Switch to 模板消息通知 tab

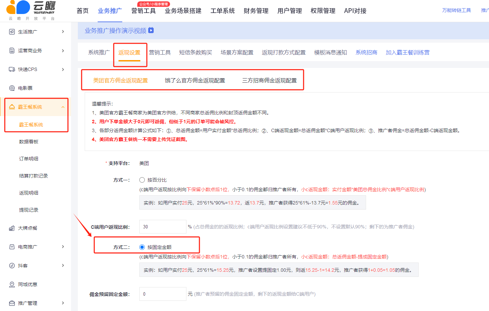pyautogui.click(x=331, y=53)
